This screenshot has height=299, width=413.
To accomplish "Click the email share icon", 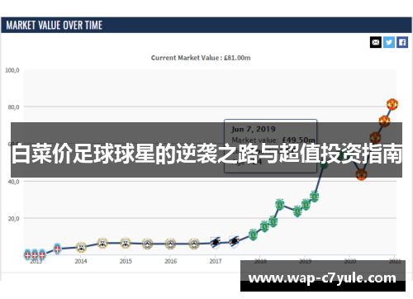I will [376, 42].
